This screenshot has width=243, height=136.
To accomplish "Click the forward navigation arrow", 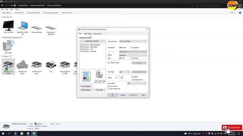I will click(x=6, y=5).
